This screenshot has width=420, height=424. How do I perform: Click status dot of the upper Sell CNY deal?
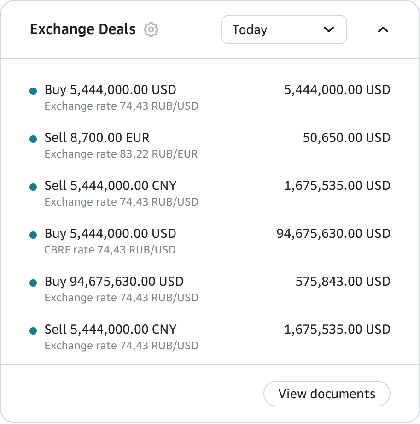(x=33, y=187)
